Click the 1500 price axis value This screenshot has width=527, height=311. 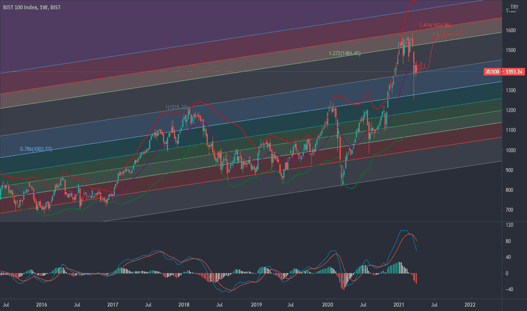(511, 50)
